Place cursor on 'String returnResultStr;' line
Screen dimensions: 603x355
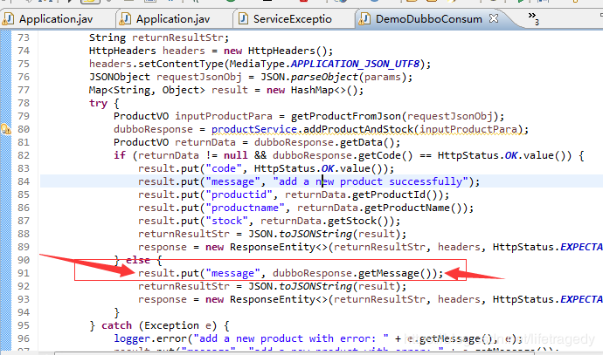pyautogui.click(x=159, y=38)
